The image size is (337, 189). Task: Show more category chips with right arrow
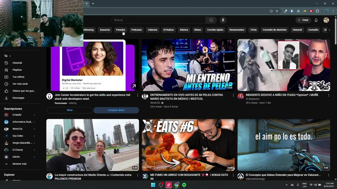(x=329, y=30)
